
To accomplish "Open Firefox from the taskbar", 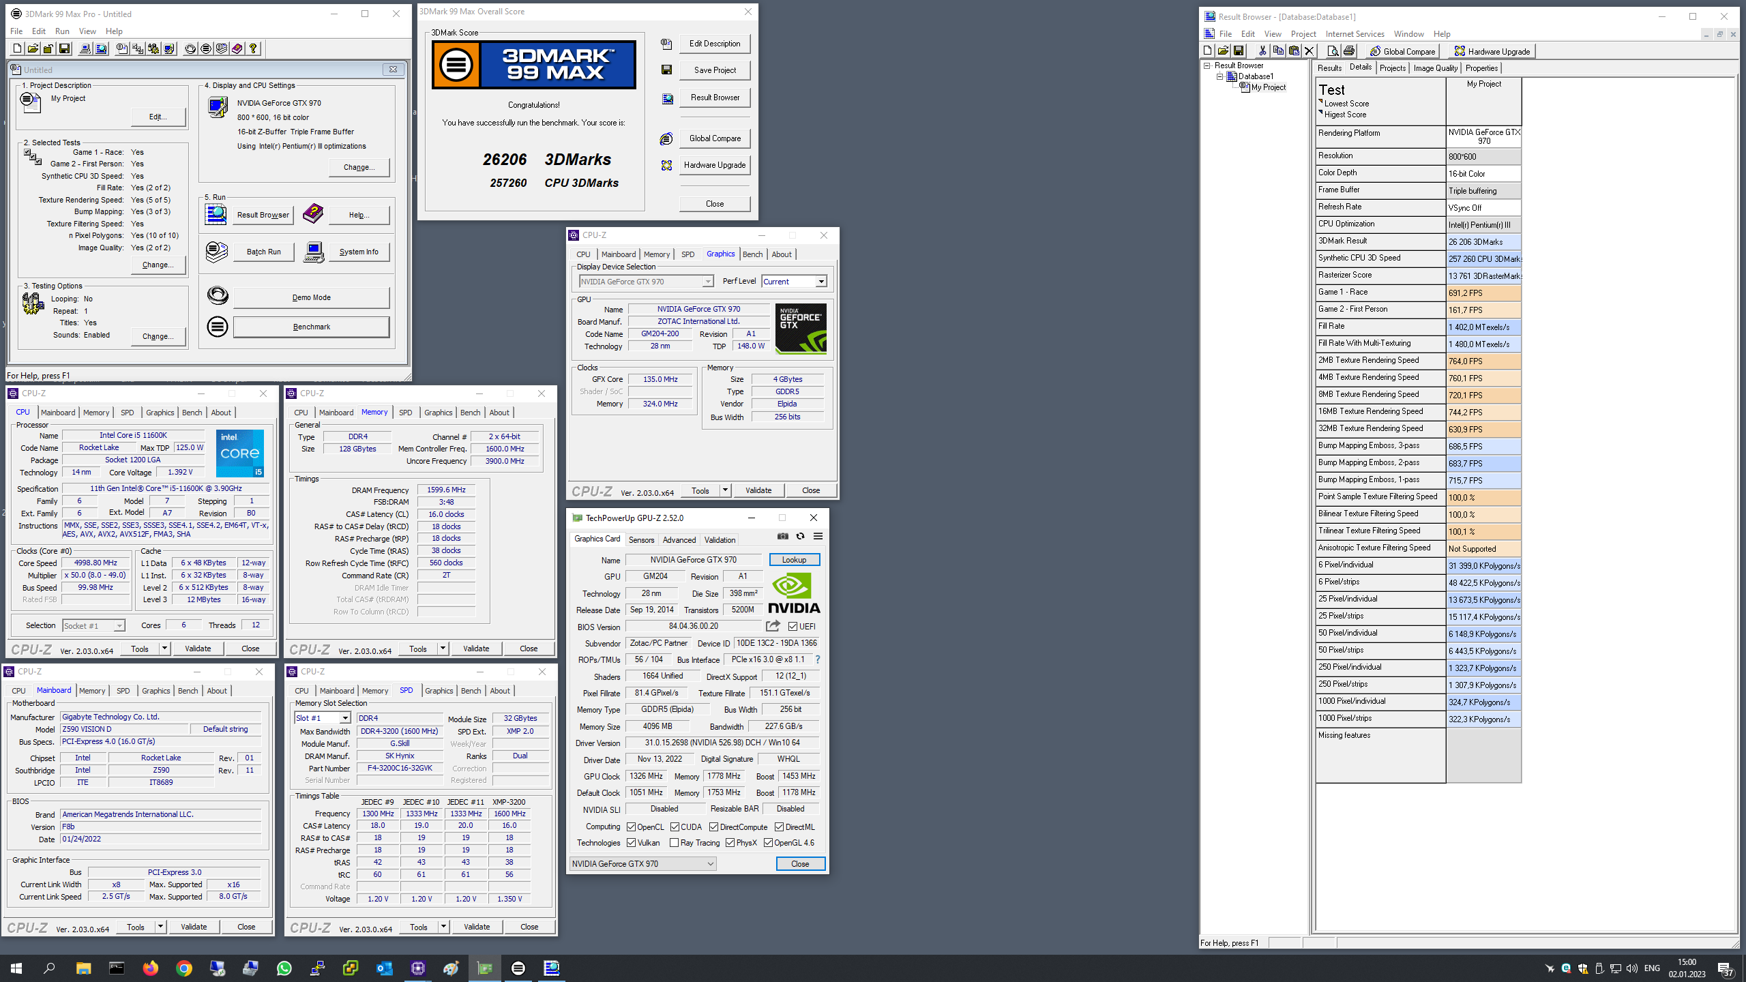I will pyautogui.click(x=150, y=968).
